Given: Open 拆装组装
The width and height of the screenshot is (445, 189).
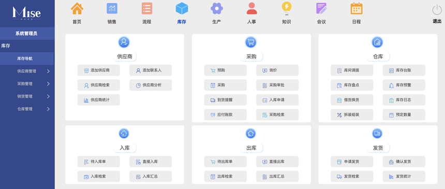Looking at the screenshot, I should click(x=352, y=115).
